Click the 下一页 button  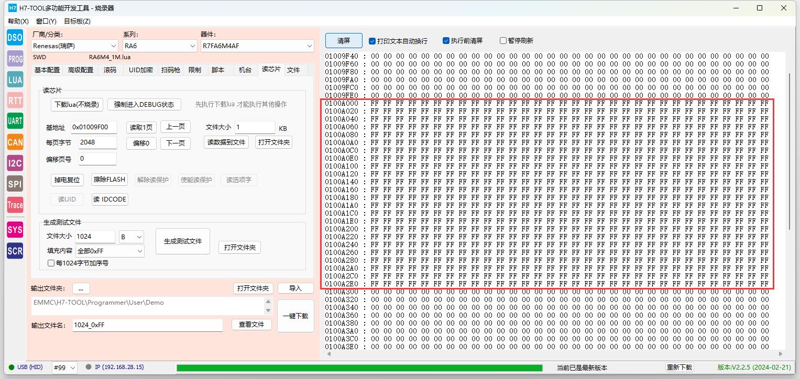176,143
